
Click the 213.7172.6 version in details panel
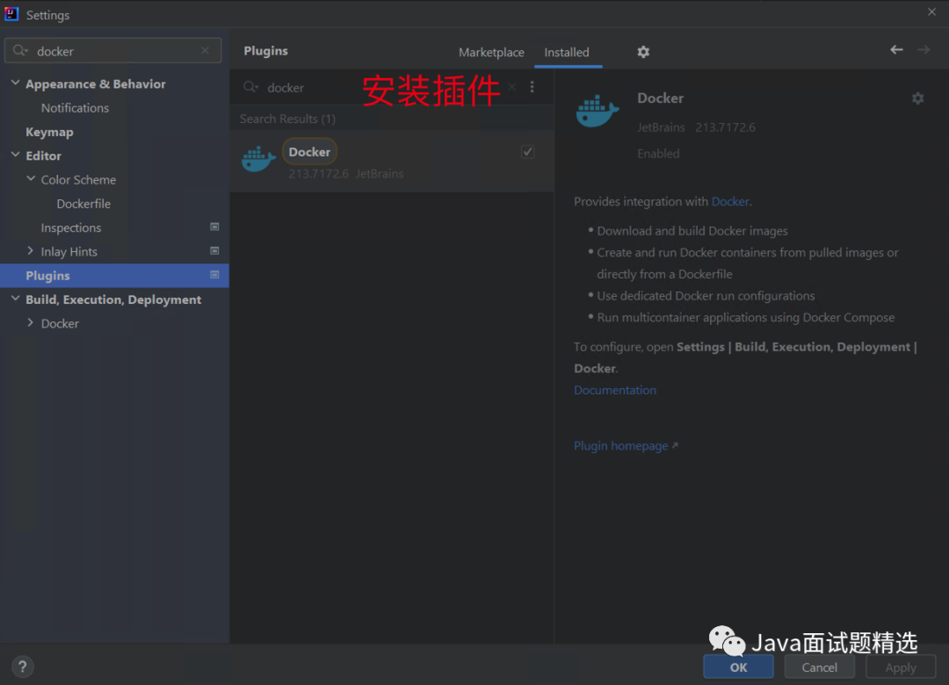725,127
